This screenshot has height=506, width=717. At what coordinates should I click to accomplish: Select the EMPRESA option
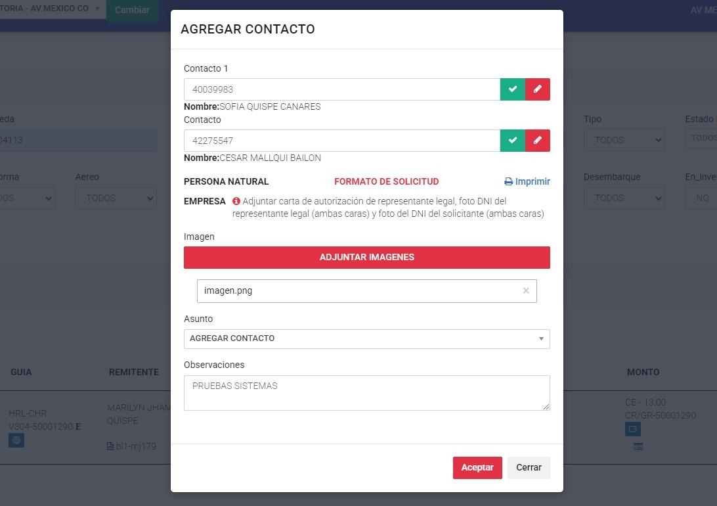(x=205, y=201)
